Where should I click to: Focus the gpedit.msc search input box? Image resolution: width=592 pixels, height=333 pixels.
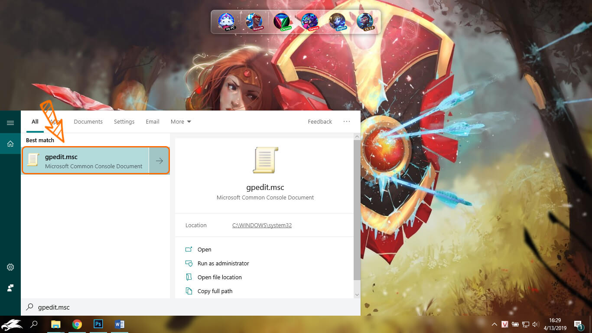point(191,307)
